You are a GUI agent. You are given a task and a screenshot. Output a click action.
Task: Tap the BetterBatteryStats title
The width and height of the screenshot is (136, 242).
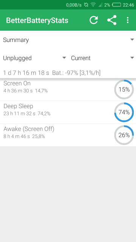pos(37,20)
